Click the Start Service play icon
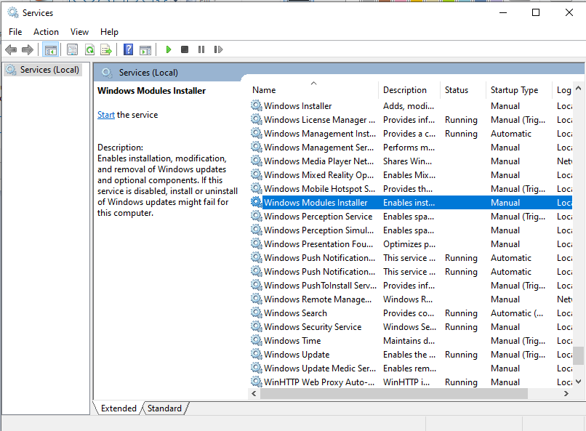 coord(168,49)
